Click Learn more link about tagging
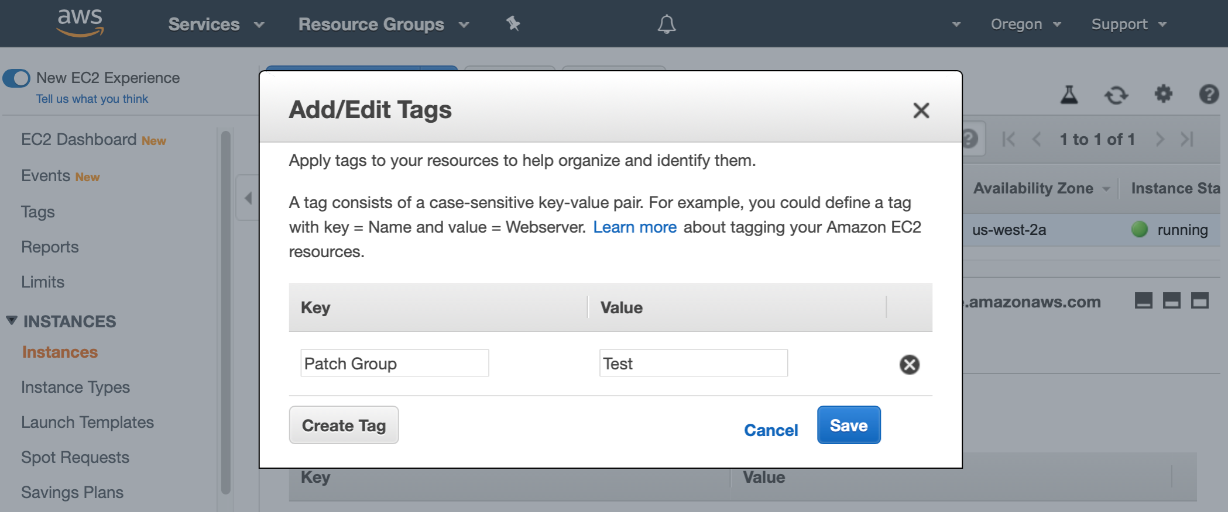Screen dimensions: 1228x512 [635, 227]
